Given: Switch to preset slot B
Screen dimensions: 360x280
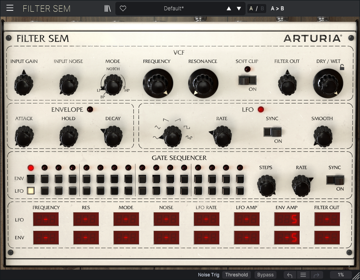Looking at the screenshot, I should (x=262, y=8).
